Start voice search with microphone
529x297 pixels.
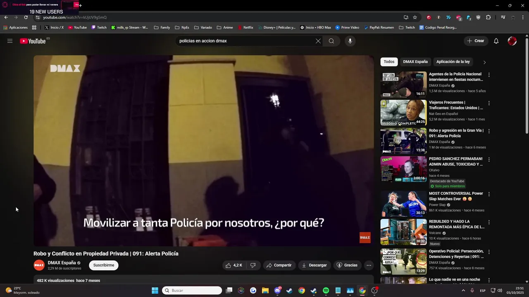click(x=350, y=41)
